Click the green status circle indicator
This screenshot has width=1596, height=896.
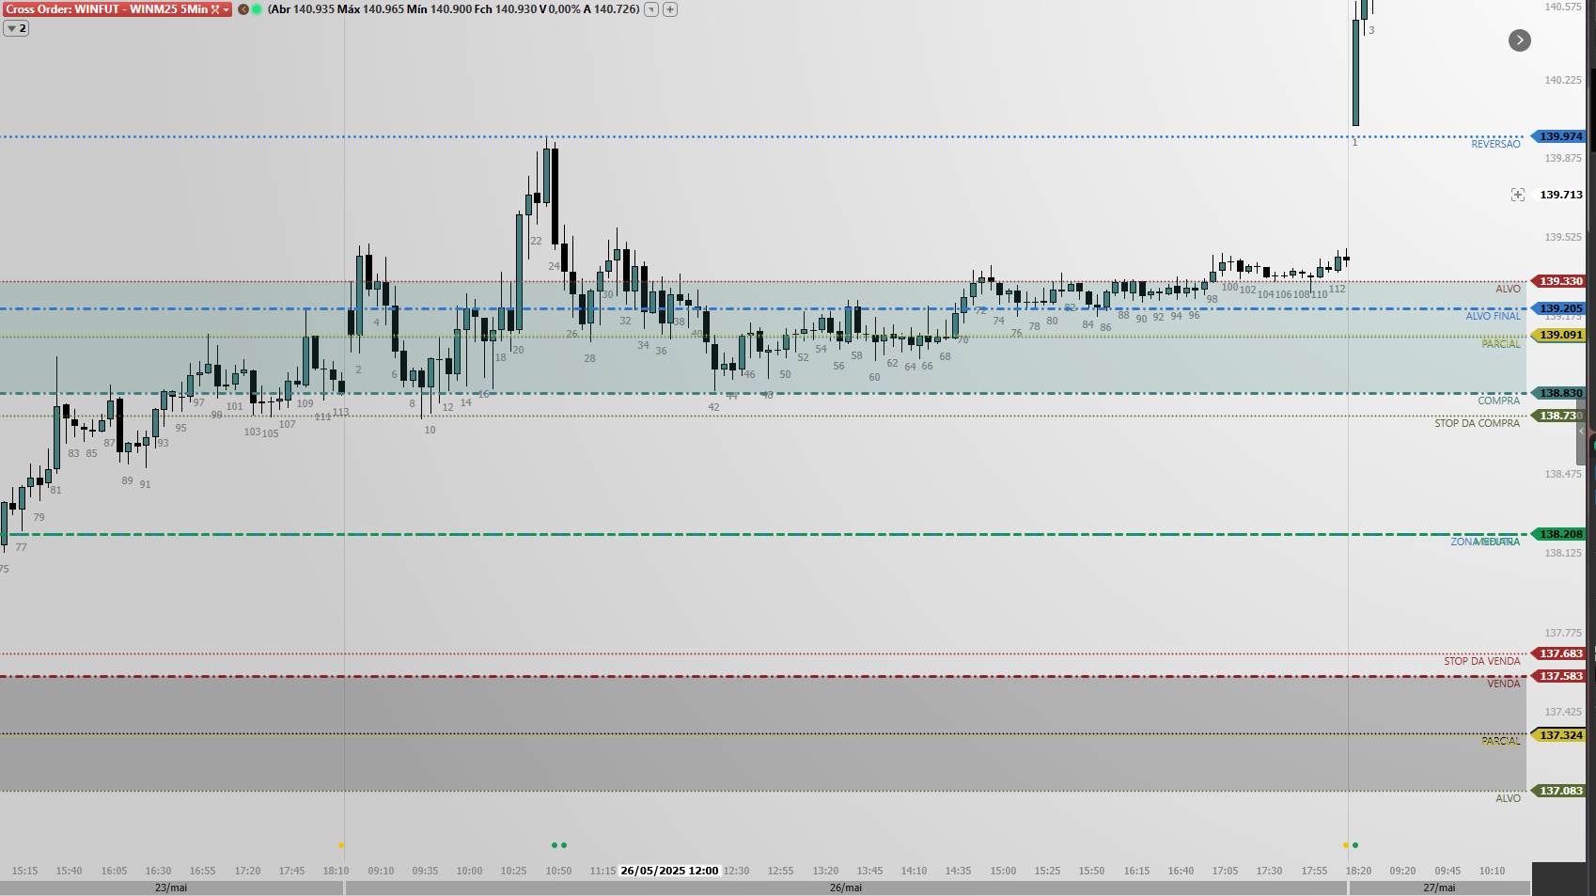coord(257,9)
